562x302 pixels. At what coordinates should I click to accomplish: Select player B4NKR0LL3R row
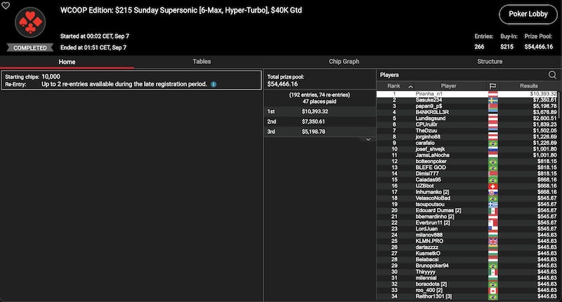click(x=467, y=112)
